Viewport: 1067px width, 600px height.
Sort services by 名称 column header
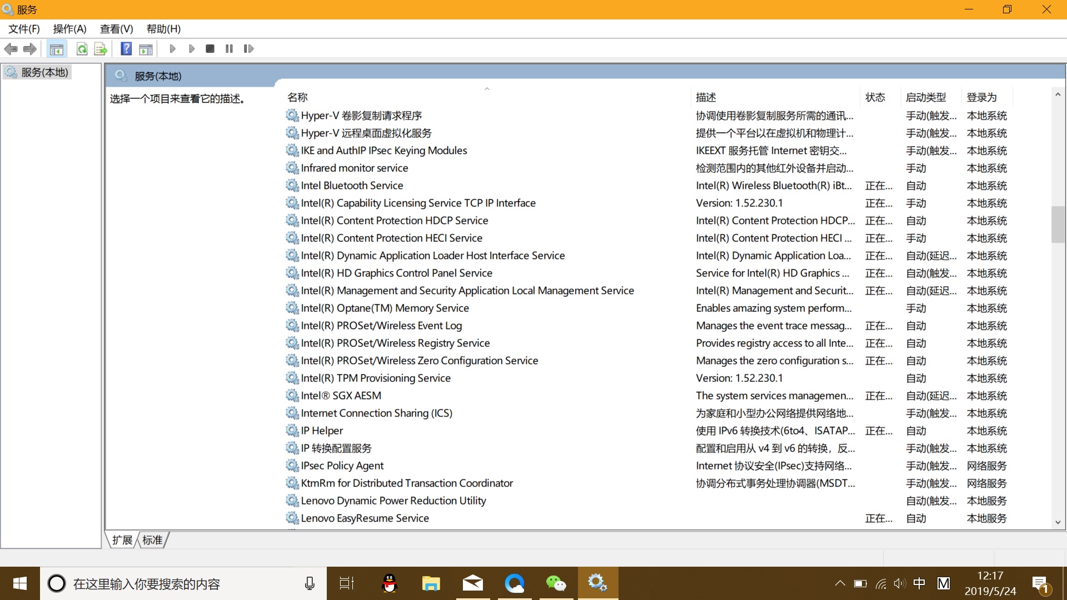point(297,97)
